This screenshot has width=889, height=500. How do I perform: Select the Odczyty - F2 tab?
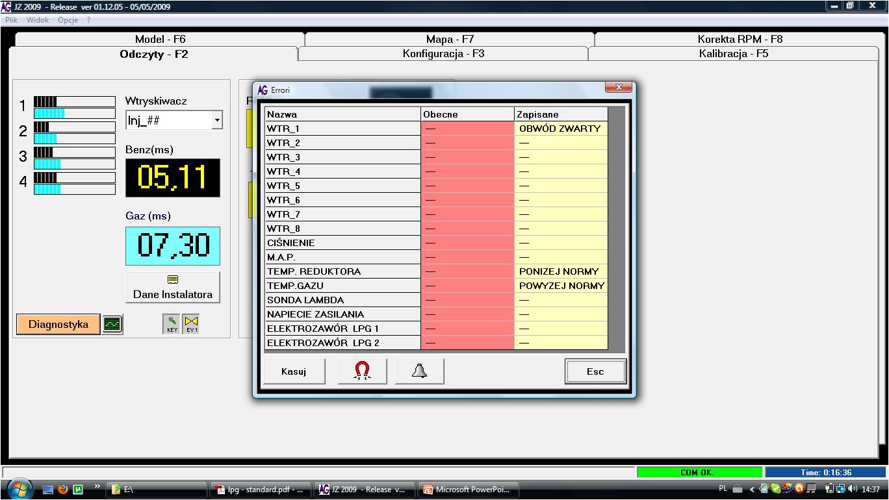(x=154, y=54)
